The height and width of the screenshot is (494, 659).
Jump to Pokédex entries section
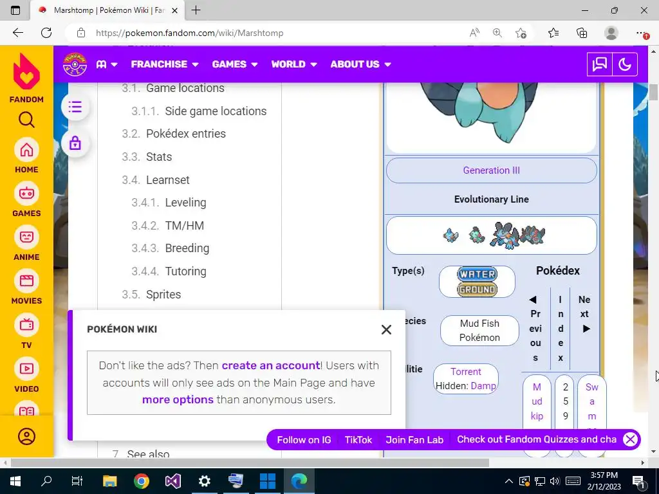[186, 134]
